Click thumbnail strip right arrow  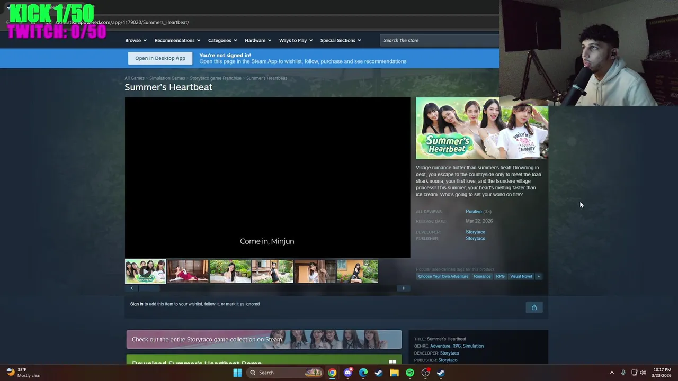[x=403, y=288]
